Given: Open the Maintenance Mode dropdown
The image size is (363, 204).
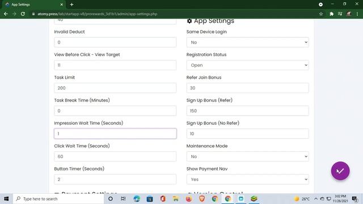Looking at the screenshot, I should coord(247,156).
